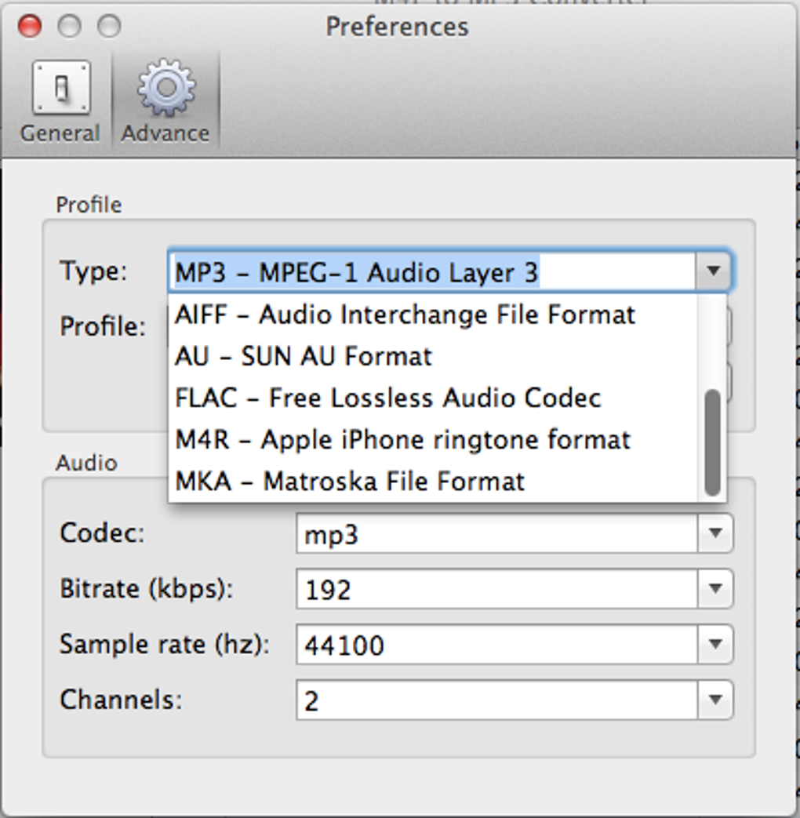Click the Bitrate field showing 192

(496, 590)
